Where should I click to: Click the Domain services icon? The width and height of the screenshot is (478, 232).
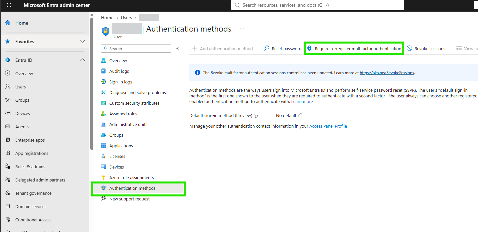click(x=8, y=206)
